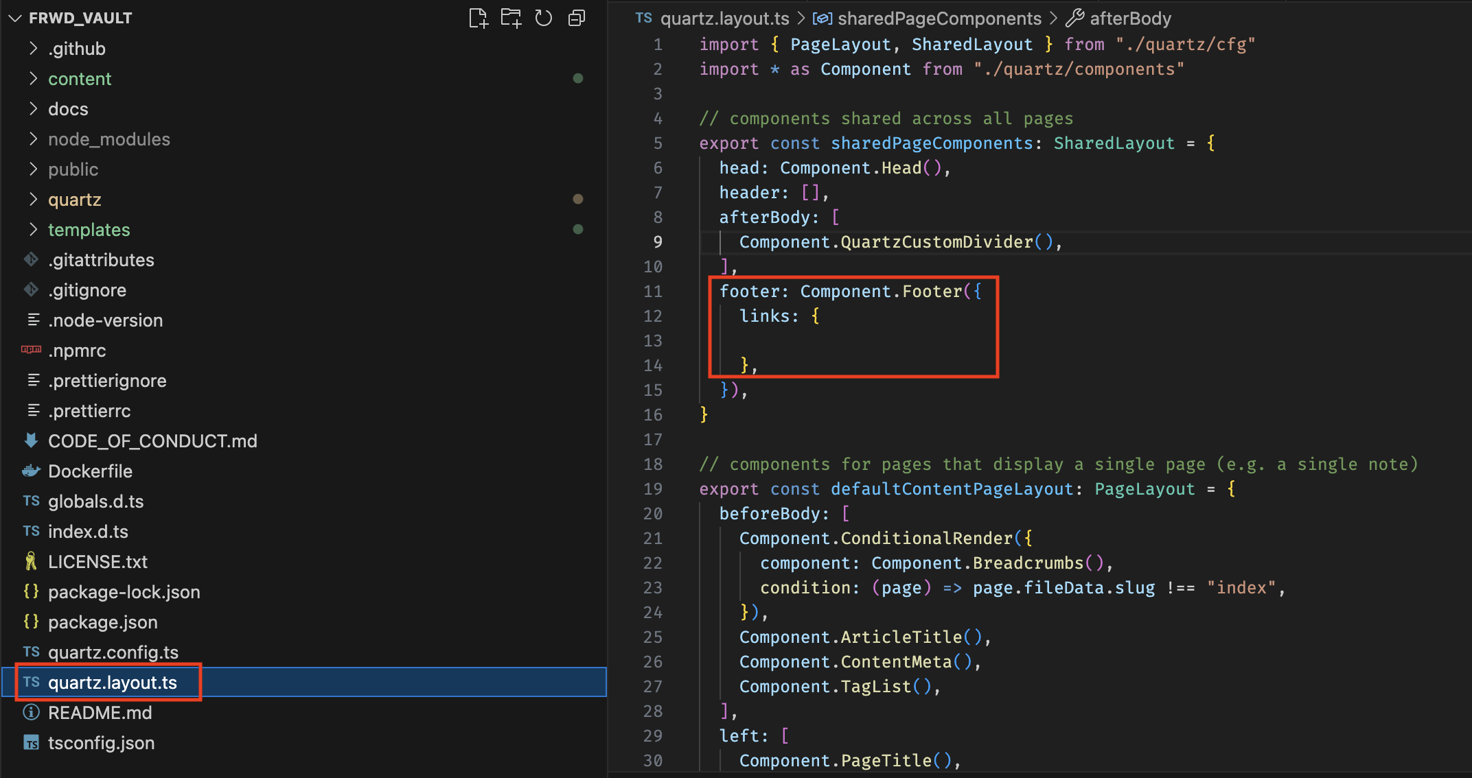
Task: Click line number 13 in the gutter
Action: click(x=653, y=341)
